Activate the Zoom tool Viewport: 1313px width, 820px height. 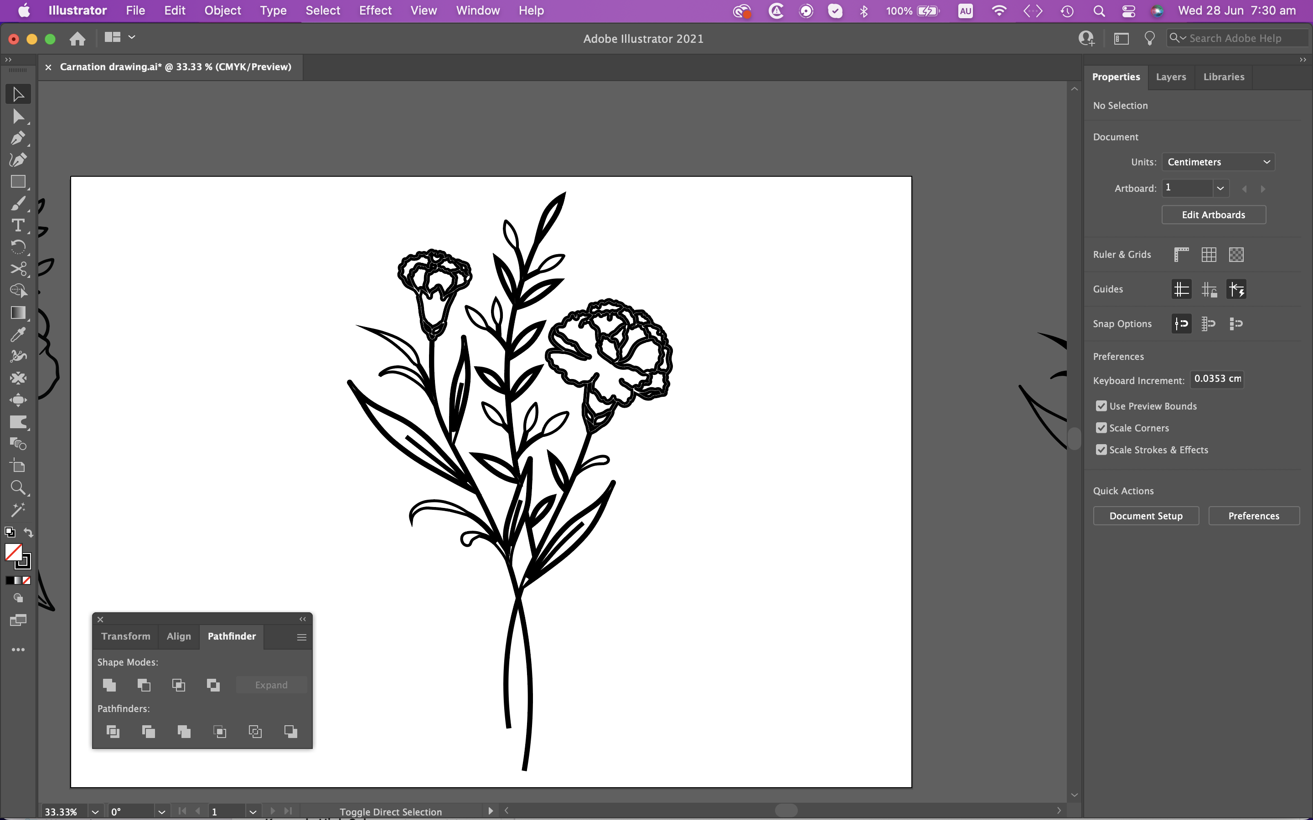[x=18, y=487]
